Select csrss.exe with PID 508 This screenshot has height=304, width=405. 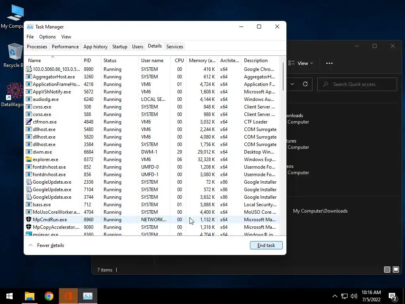tap(152, 107)
